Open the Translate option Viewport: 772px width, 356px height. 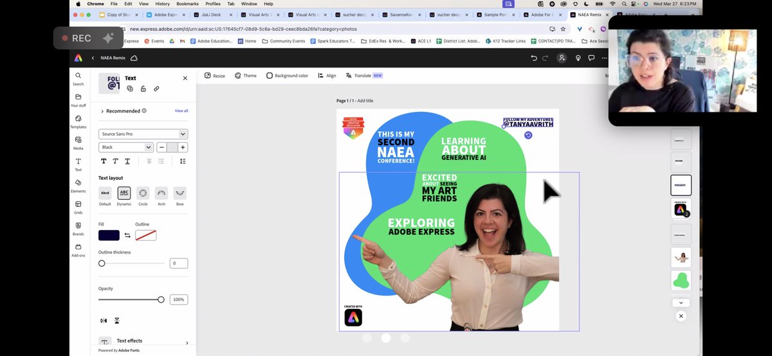point(364,76)
